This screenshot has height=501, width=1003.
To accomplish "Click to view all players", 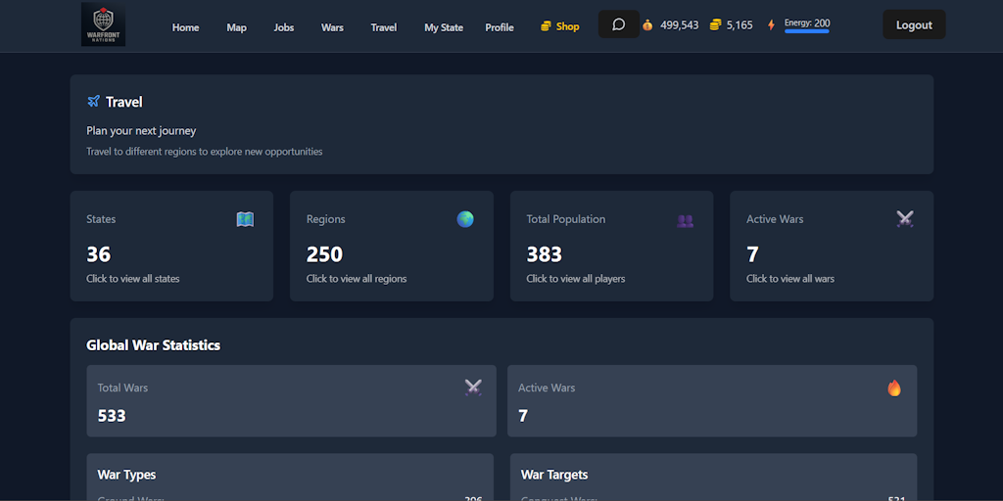I will (x=576, y=279).
